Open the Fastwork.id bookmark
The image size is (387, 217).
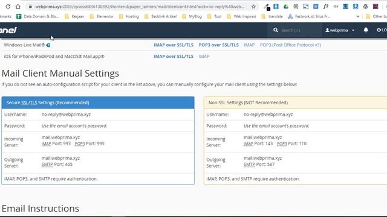point(309,16)
